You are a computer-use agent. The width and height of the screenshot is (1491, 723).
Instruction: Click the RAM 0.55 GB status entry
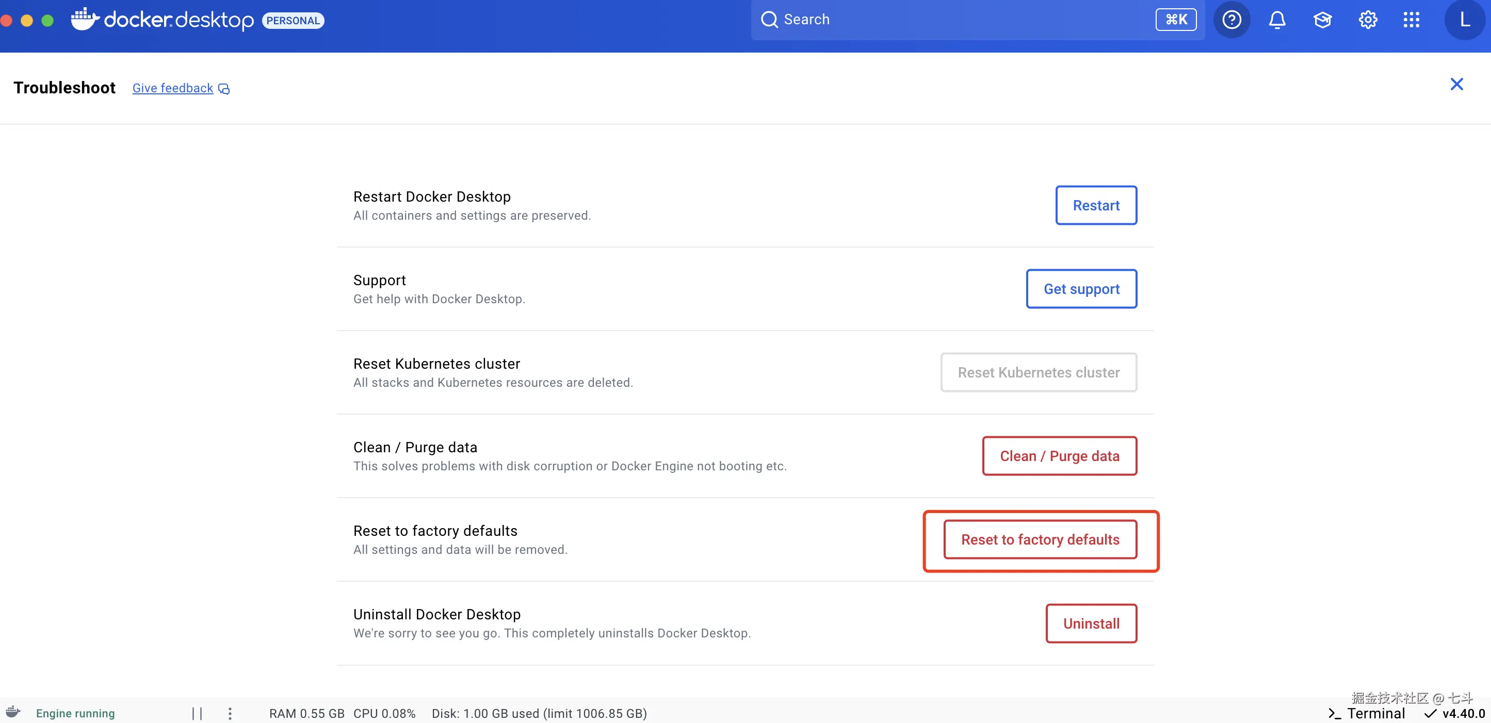[x=307, y=713]
